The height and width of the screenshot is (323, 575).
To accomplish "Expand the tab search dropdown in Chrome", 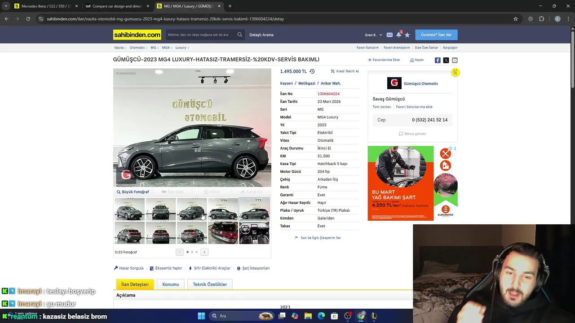I will 6,6.
